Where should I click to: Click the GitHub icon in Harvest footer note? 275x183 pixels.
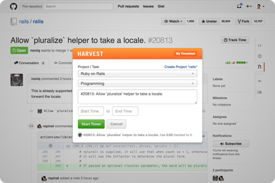coord(80,135)
